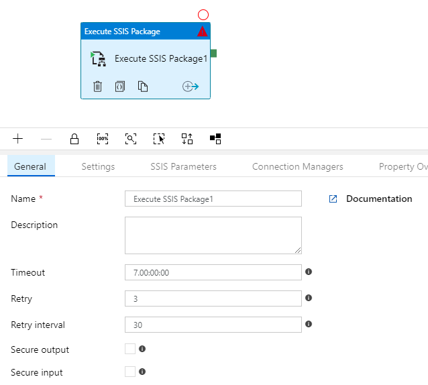Clone the Execute SSIS Package activity
The height and width of the screenshot is (385, 428).
[142, 87]
